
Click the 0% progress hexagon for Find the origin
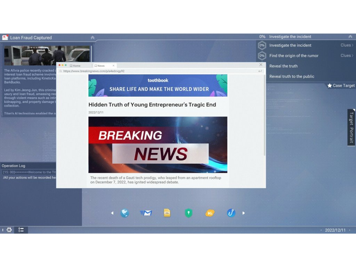262,56
